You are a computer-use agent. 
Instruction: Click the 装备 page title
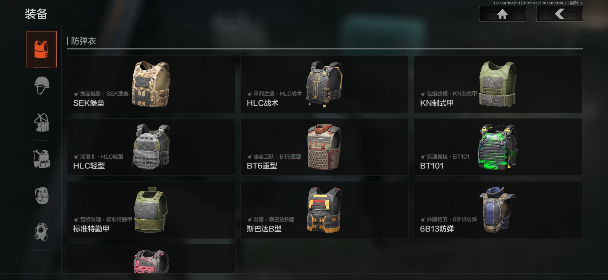36,14
